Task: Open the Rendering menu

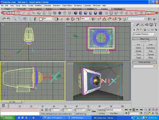Action: 78,6
